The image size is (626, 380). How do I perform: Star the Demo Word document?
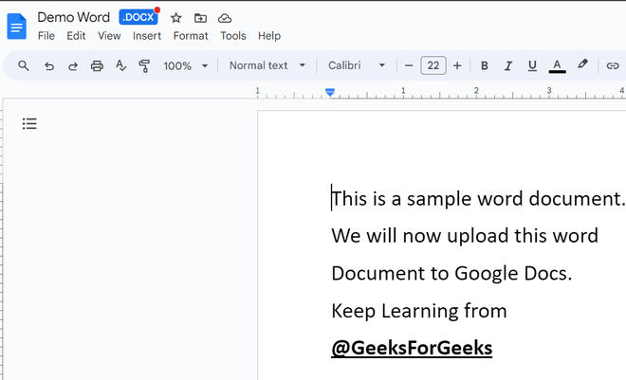[176, 18]
